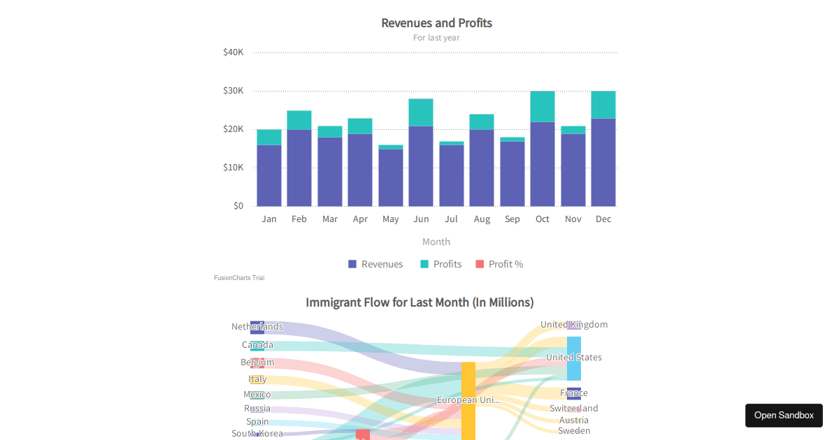839x440 pixels.
Task: Click the Netherlands node rectangle
Action: click(257, 326)
